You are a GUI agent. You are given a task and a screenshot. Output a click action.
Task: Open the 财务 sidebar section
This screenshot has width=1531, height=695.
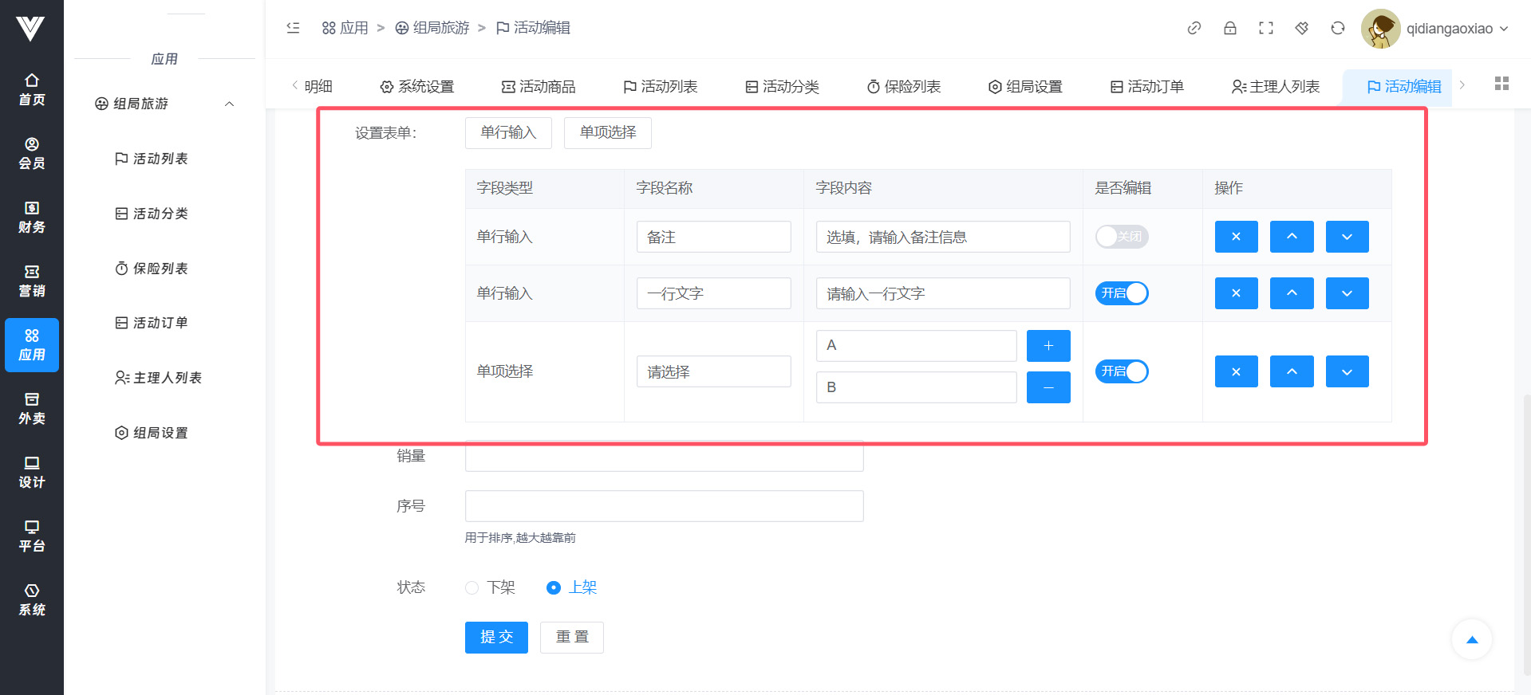click(x=32, y=217)
